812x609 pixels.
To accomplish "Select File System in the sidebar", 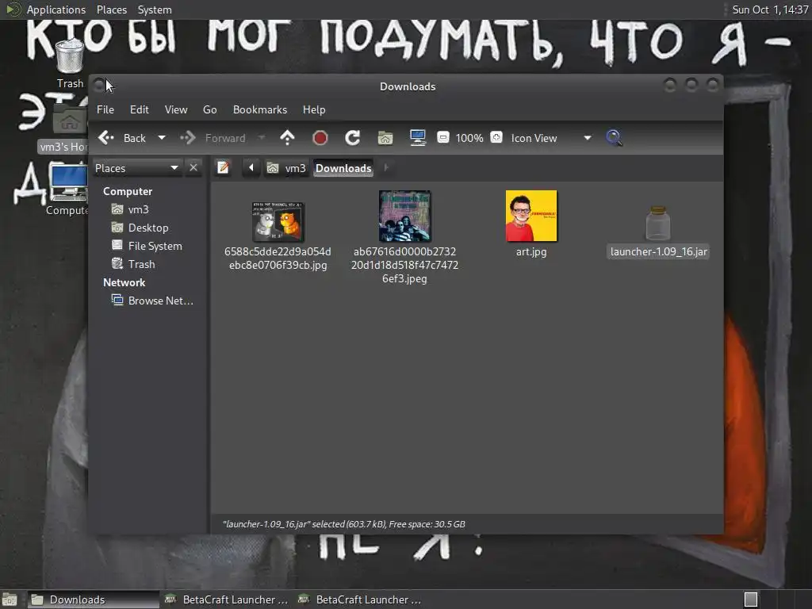I will click(x=148, y=246).
